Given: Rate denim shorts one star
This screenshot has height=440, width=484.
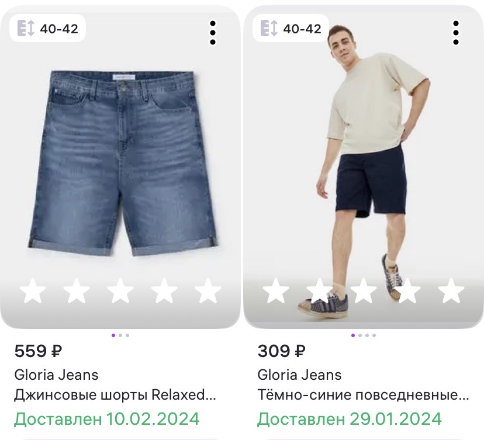Looking at the screenshot, I should point(33,290).
